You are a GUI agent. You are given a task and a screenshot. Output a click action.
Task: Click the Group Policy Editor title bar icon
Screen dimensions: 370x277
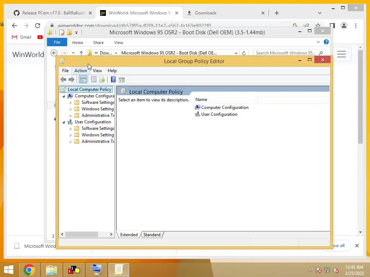[62, 61]
